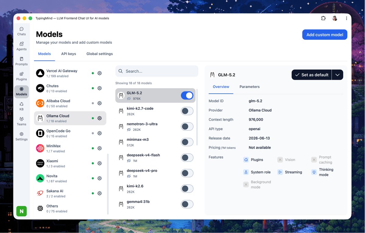Enable the kimi-k2.7-code model toggle

click(x=187, y=111)
